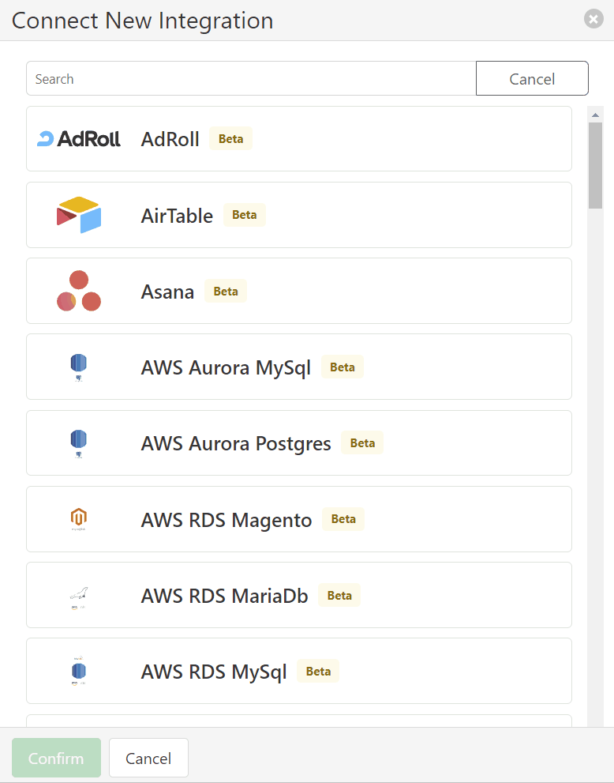Click the integration list scrollbar thumb

pos(595,165)
